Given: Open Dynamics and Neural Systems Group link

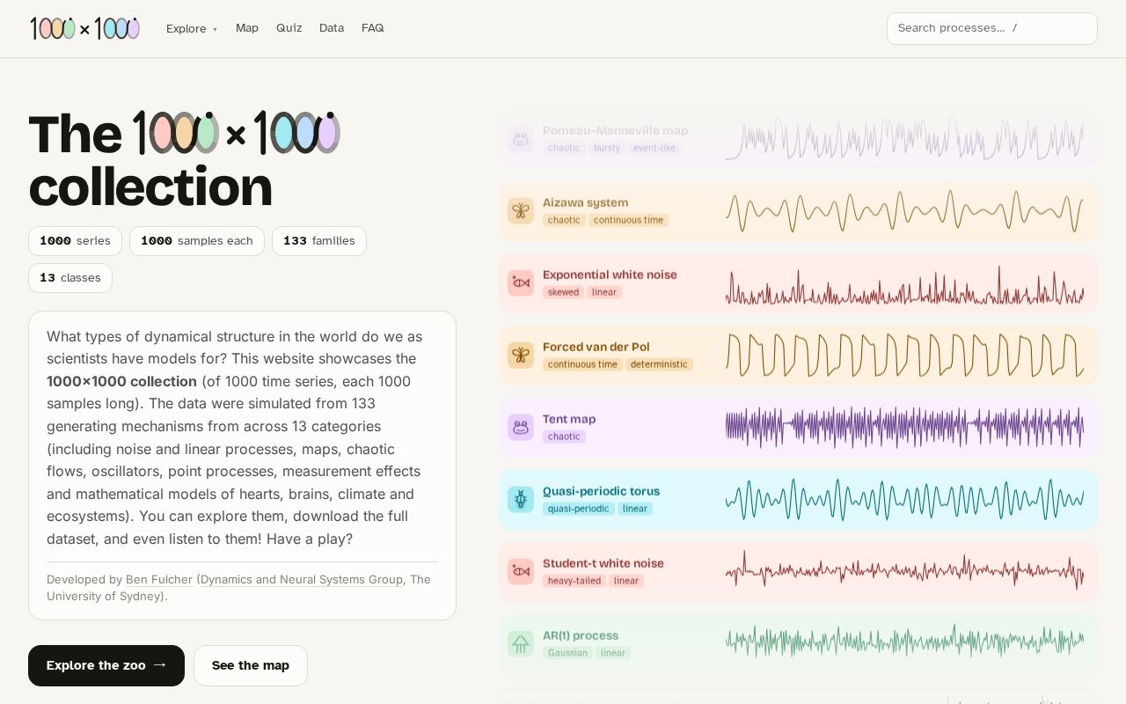Looking at the screenshot, I should click(x=302, y=579).
